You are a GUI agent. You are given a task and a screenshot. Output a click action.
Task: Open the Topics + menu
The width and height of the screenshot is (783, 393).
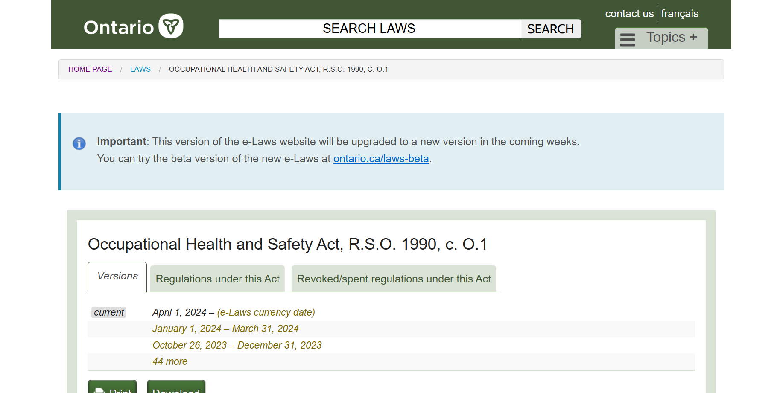click(x=672, y=38)
